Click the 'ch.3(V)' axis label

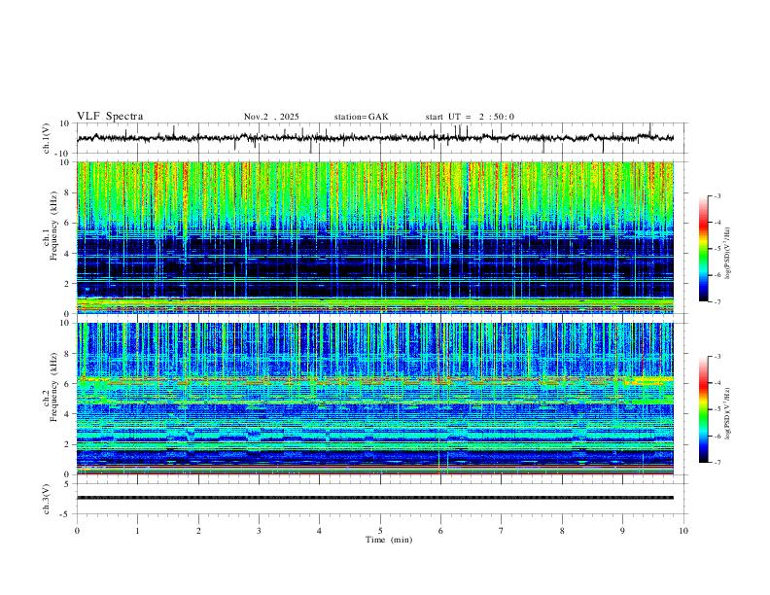[x=47, y=500]
